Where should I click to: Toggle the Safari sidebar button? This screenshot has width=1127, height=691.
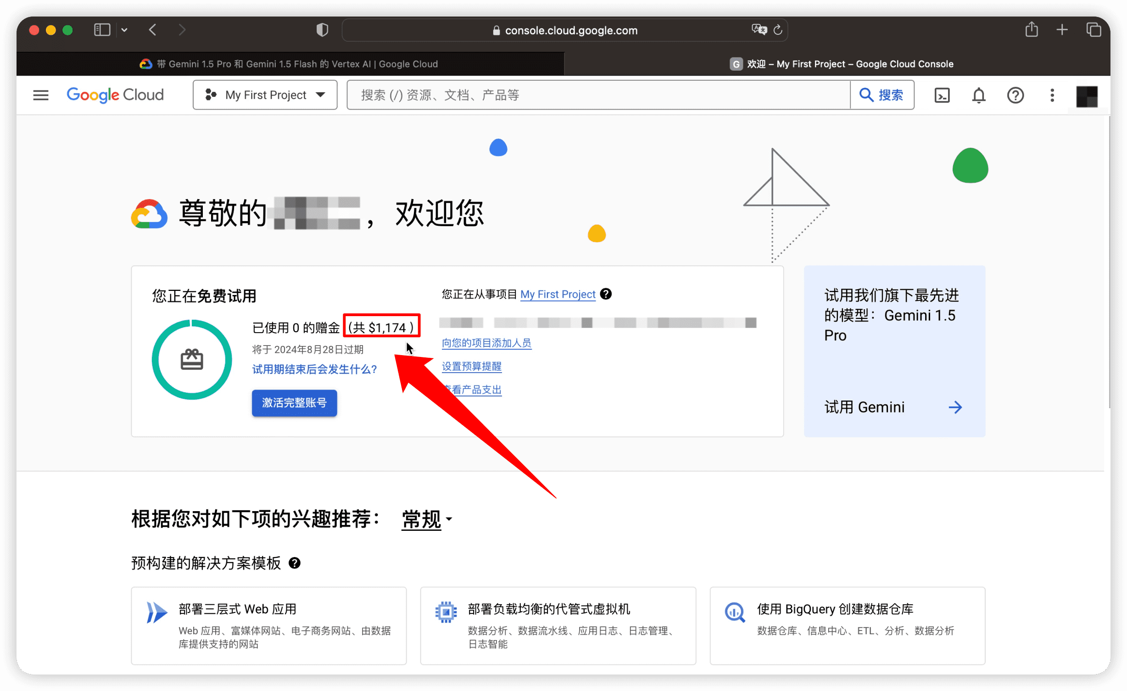pos(102,30)
